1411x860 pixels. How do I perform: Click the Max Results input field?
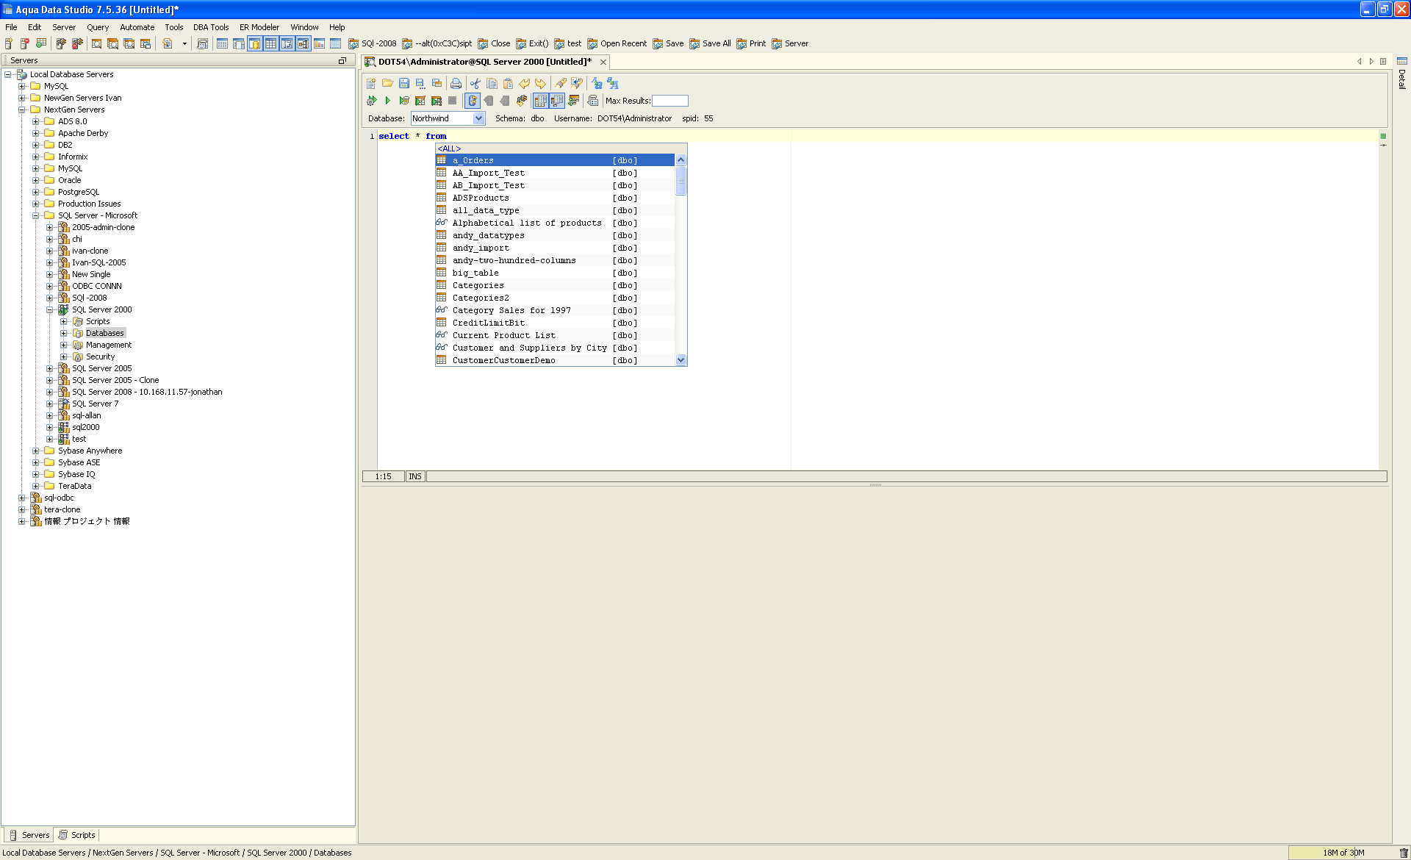click(x=669, y=101)
